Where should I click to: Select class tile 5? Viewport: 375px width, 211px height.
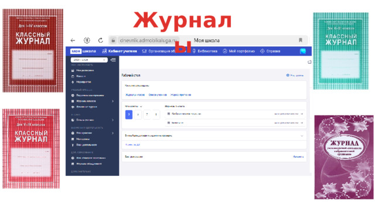129,115
